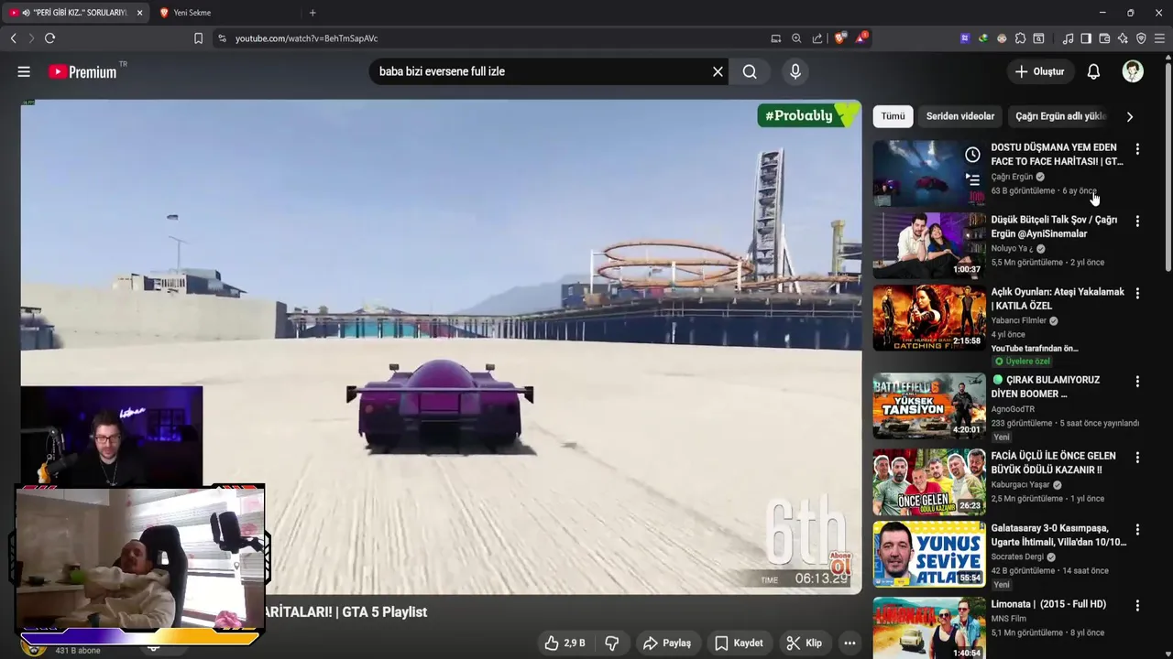Select the Tümü filter chip
The height and width of the screenshot is (659, 1173).
click(893, 116)
